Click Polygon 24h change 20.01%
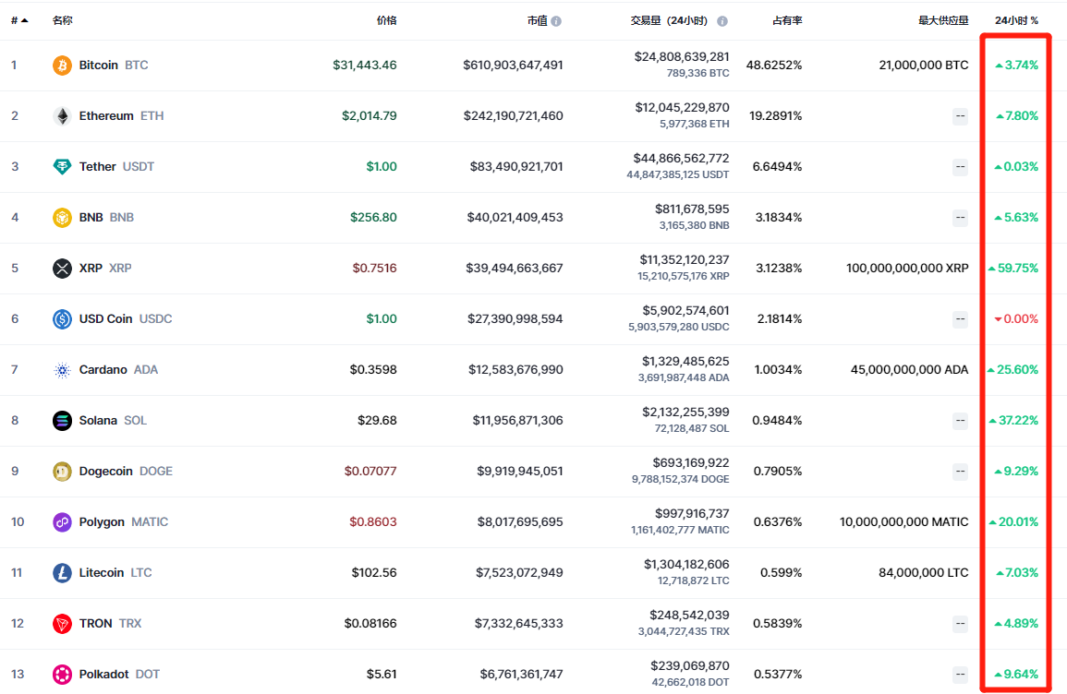This screenshot has width=1067, height=694. [1013, 522]
